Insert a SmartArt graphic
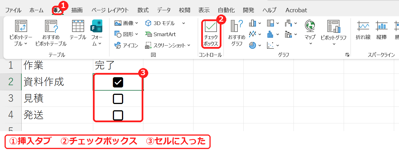 (x=160, y=34)
